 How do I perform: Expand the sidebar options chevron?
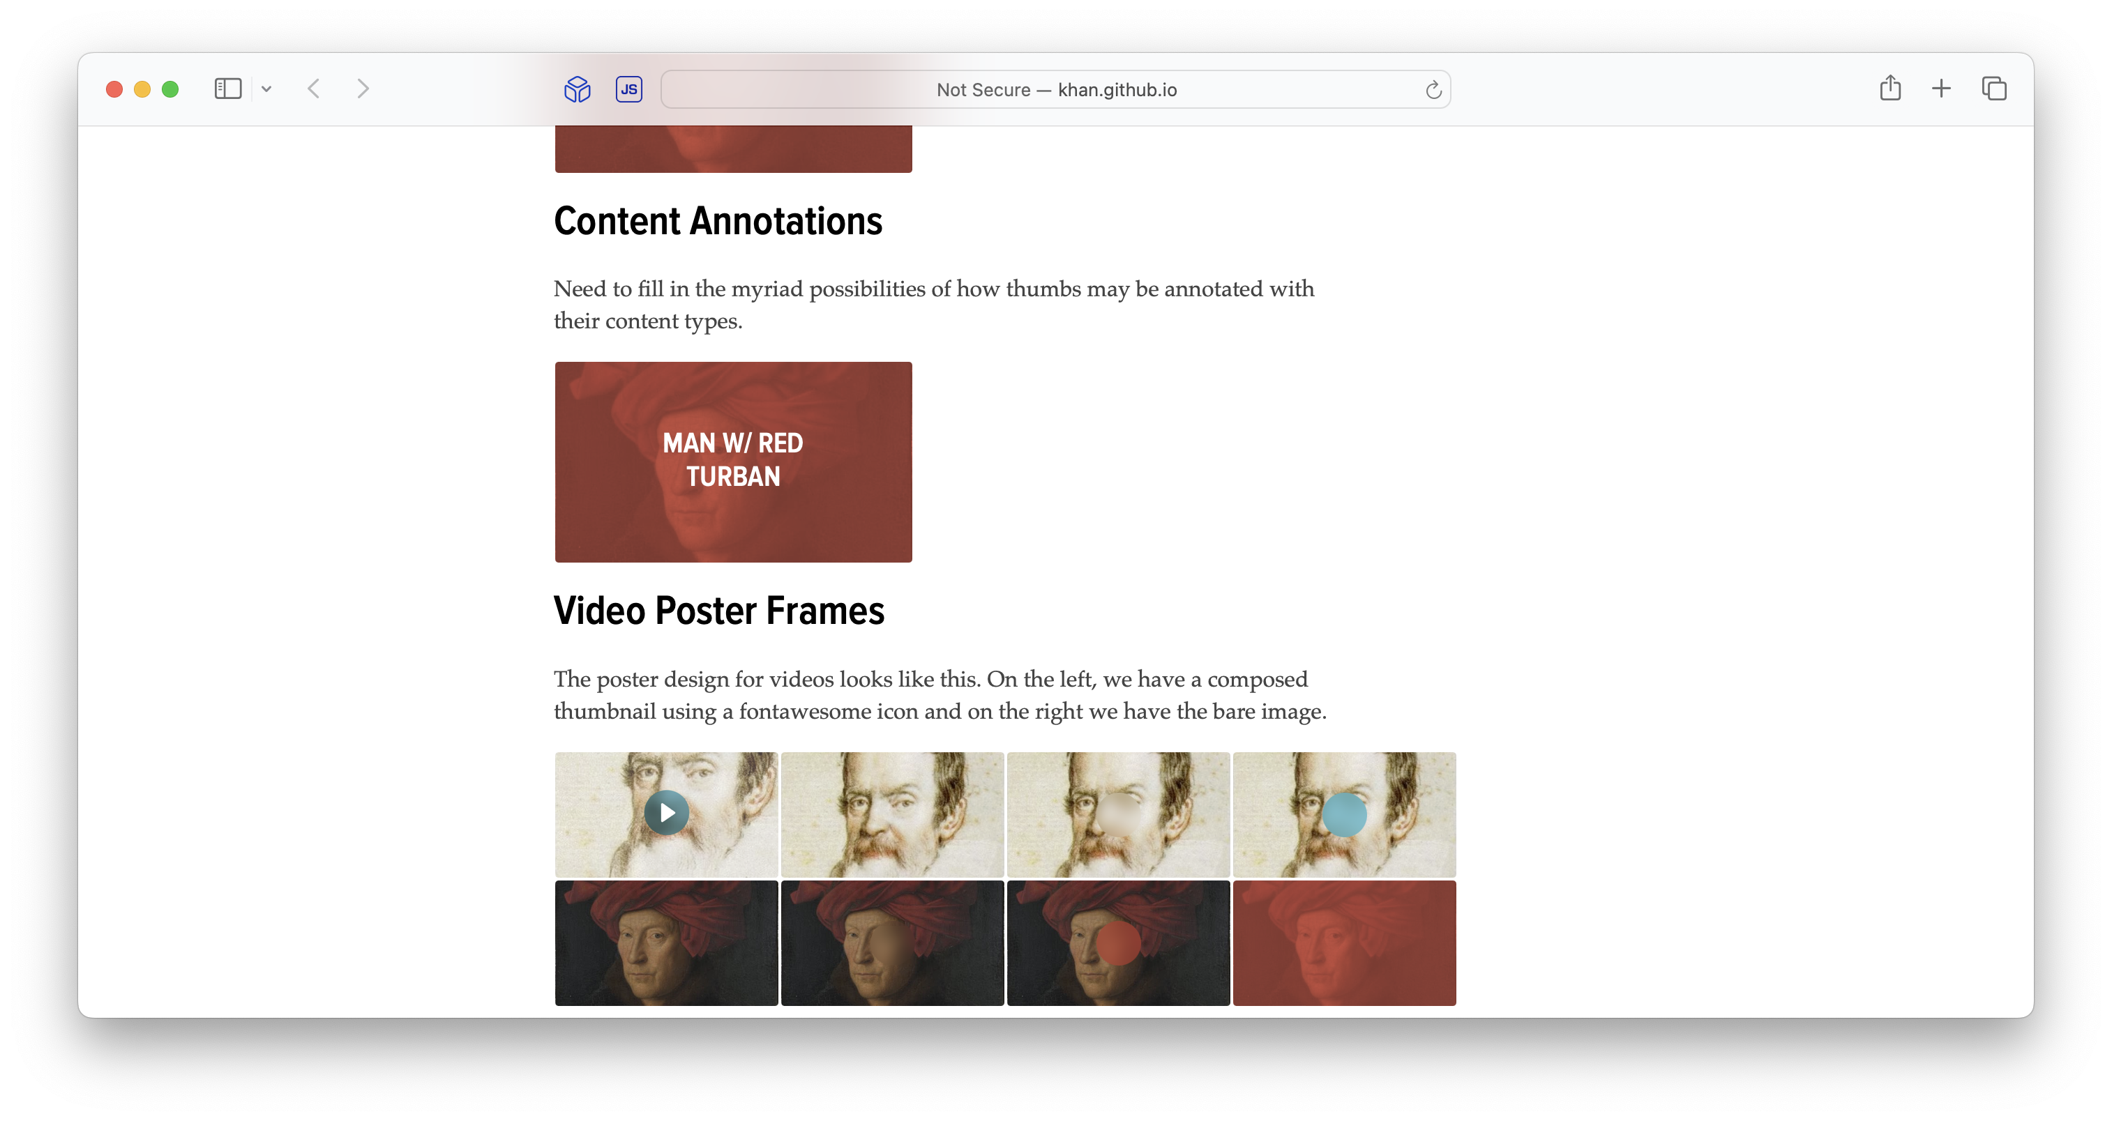click(x=266, y=89)
